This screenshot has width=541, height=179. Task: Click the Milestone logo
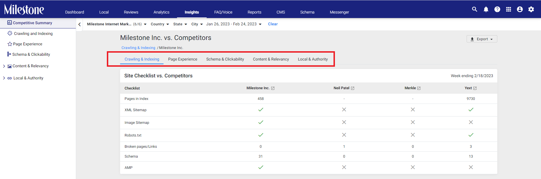pyautogui.click(x=24, y=9)
